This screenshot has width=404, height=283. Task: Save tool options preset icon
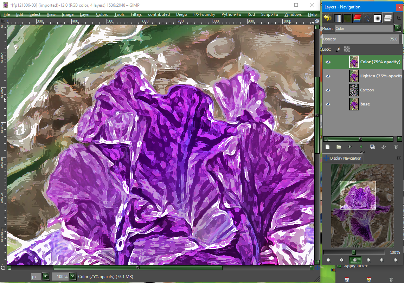pos(347,279)
